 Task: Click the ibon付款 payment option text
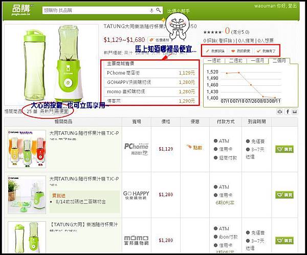coord(228,237)
